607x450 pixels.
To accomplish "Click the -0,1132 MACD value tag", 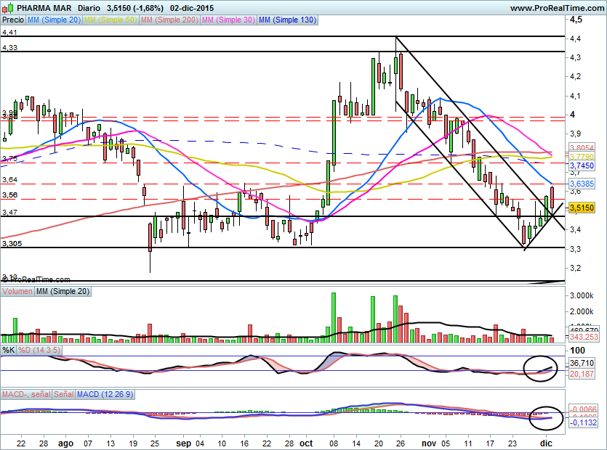I will [583, 422].
